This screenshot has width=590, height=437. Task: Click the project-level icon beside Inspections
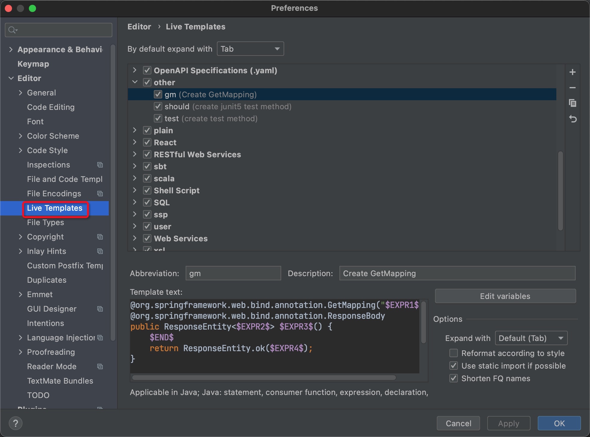[100, 165]
